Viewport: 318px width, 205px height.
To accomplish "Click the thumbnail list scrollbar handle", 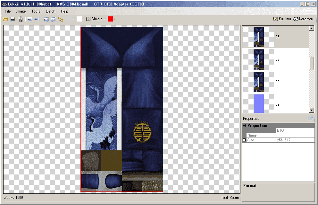I will point(312,63).
